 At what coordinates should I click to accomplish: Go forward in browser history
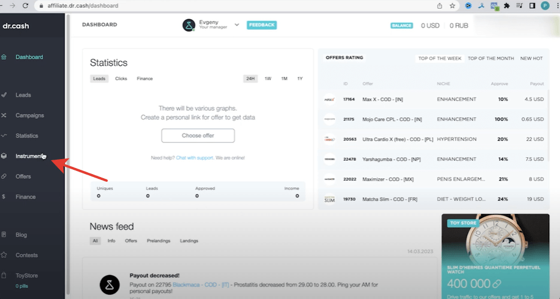13,6
